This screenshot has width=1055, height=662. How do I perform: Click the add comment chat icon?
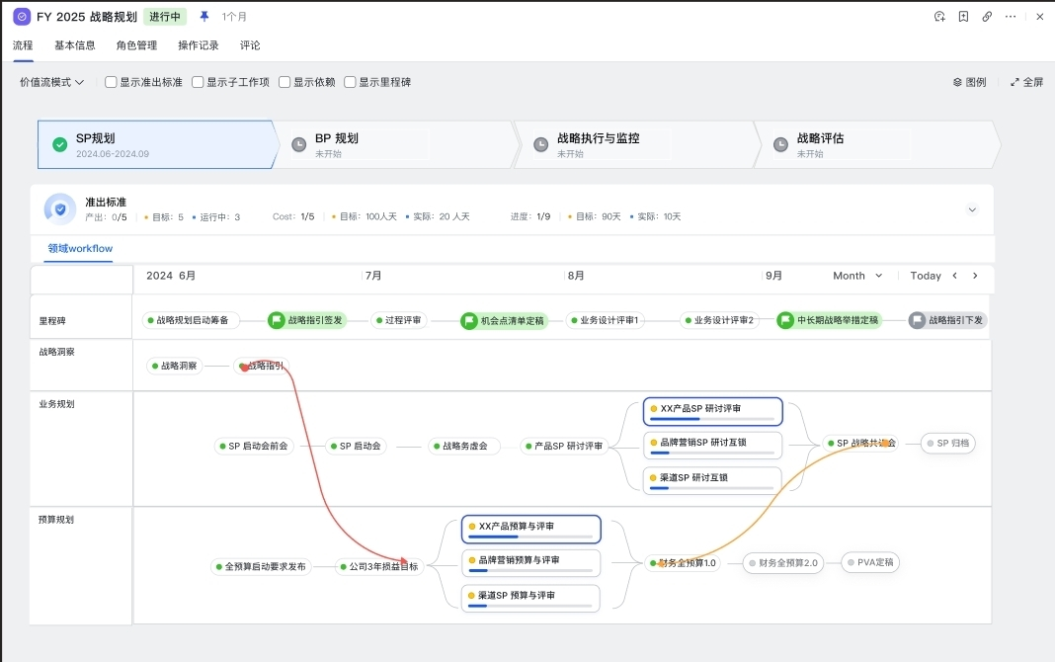click(x=939, y=17)
